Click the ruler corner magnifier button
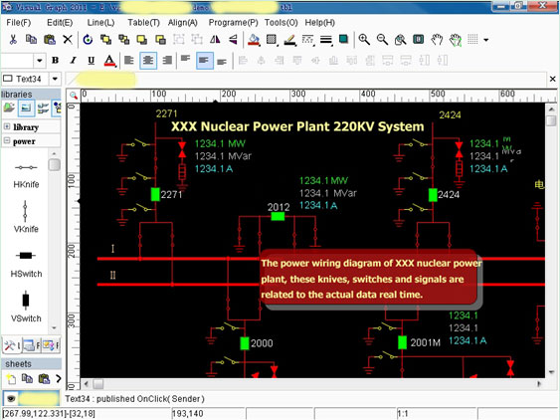The image size is (560, 420). tap(74, 96)
